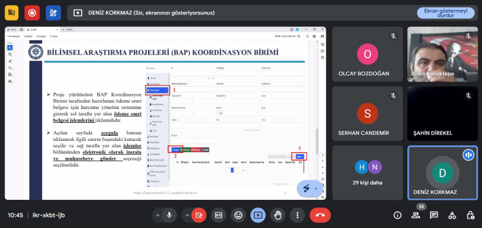Select SERHAN CANDEMİR participant tile
482x228 pixels.
367,114
